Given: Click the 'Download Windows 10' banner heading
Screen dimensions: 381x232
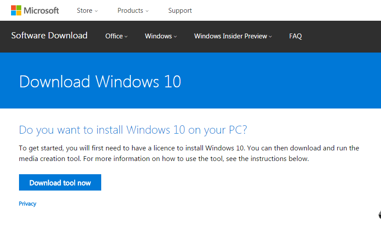Looking at the screenshot, I should point(100,82).
